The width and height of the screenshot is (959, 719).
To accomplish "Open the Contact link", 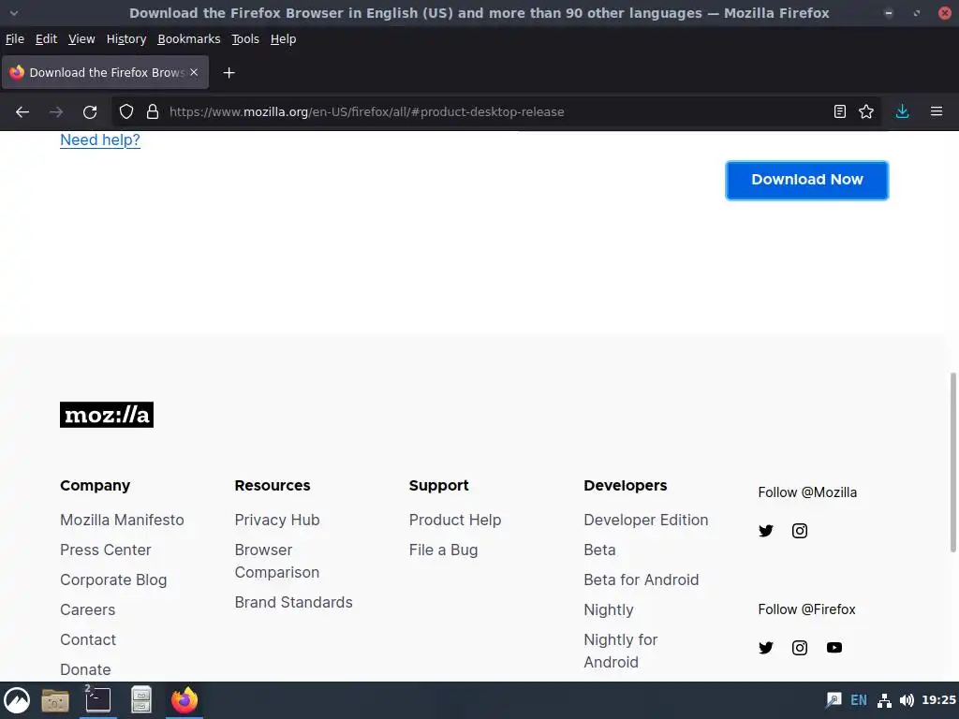I will click(x=87, y=639).
